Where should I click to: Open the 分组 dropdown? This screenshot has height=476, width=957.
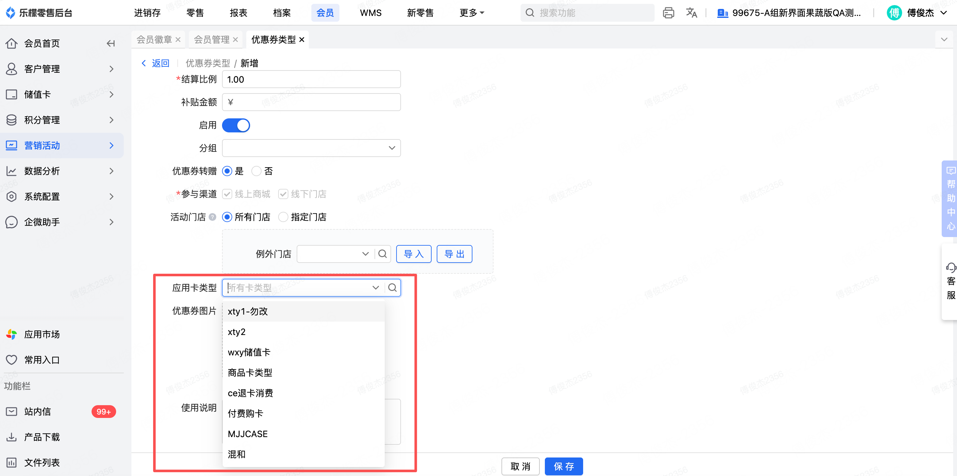pos(311,148)
